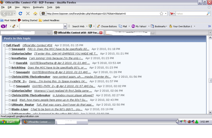Select the Official Bbc Contest #58 tab
The image size is (212, 138).
[78, 33]
